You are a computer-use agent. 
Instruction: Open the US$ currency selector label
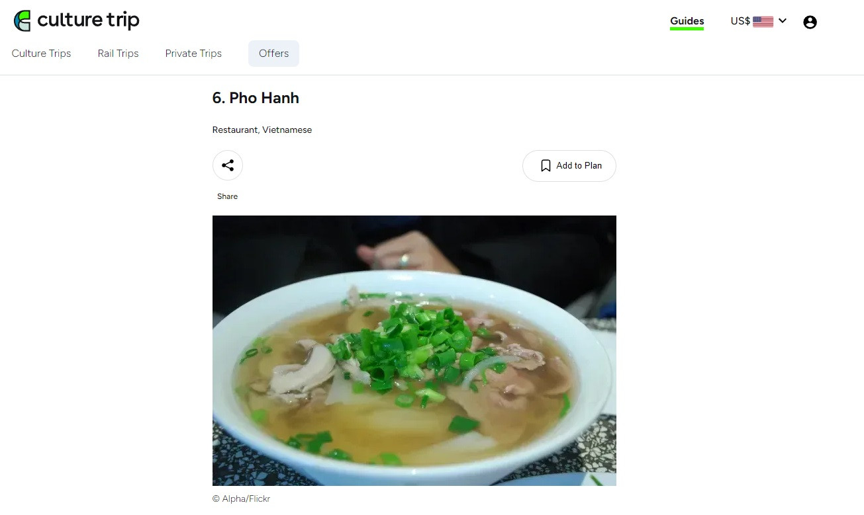[x=740, y=21]
